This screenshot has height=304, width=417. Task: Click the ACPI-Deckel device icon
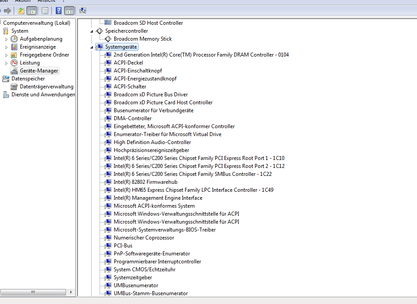click(108, 63)
